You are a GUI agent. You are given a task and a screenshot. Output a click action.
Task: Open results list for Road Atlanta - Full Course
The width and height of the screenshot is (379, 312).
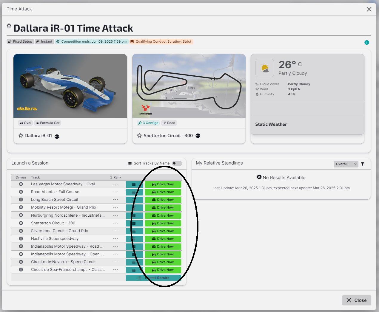[x=134, y=192]
